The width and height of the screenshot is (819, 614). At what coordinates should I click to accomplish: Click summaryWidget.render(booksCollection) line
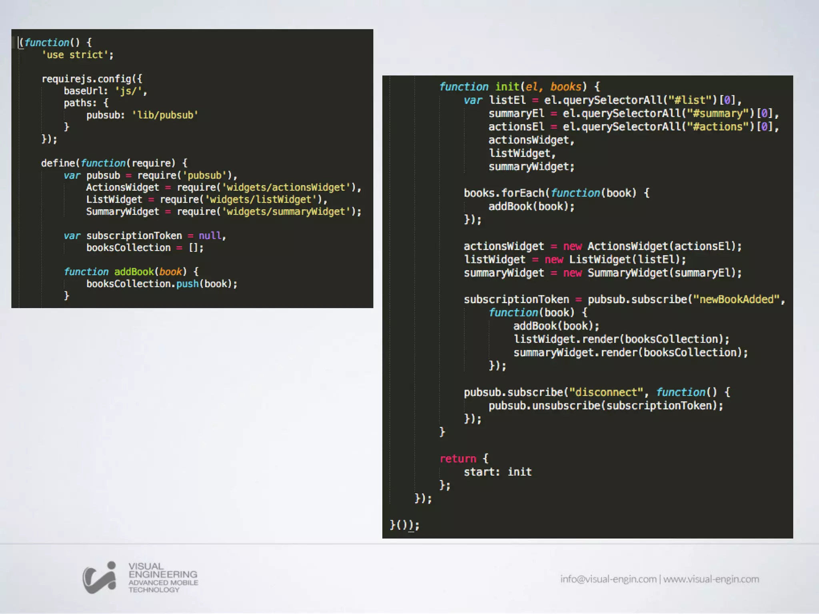(631, 352)
